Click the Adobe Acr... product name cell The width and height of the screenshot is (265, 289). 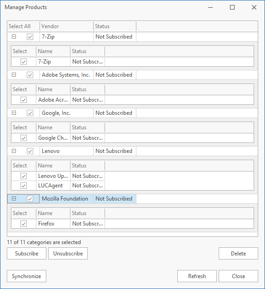(x=53, y=100)
